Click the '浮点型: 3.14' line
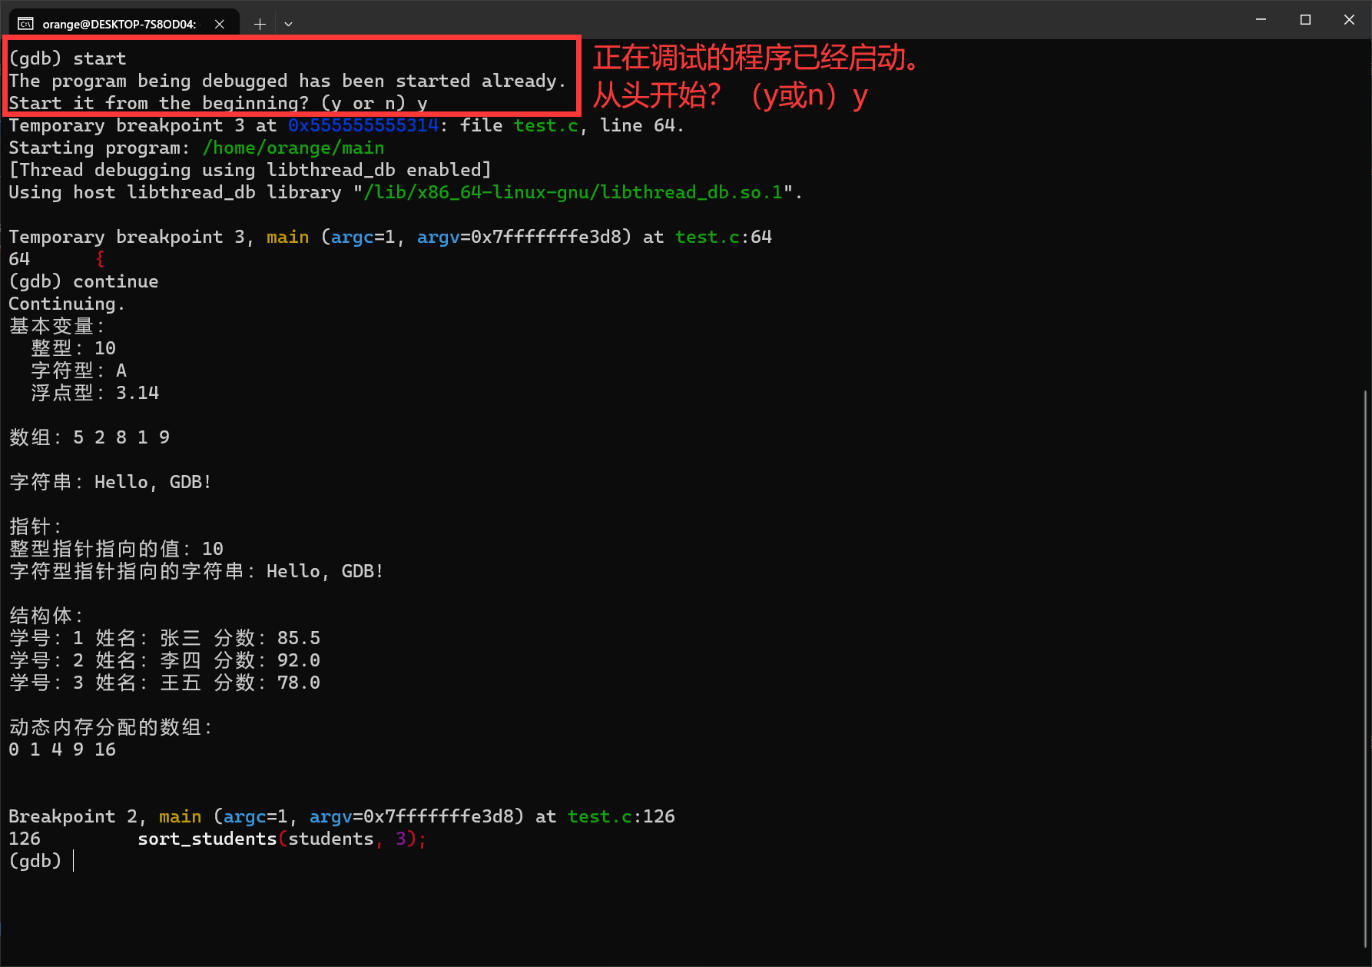The image size is (1372, 967). coord(95,393)
